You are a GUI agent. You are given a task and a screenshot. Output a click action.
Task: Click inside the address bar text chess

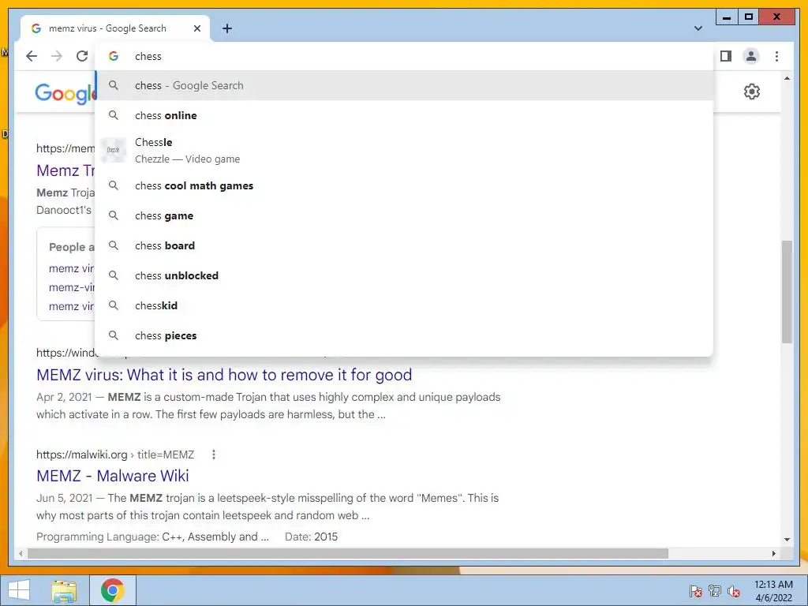click(x=148, y=56)
